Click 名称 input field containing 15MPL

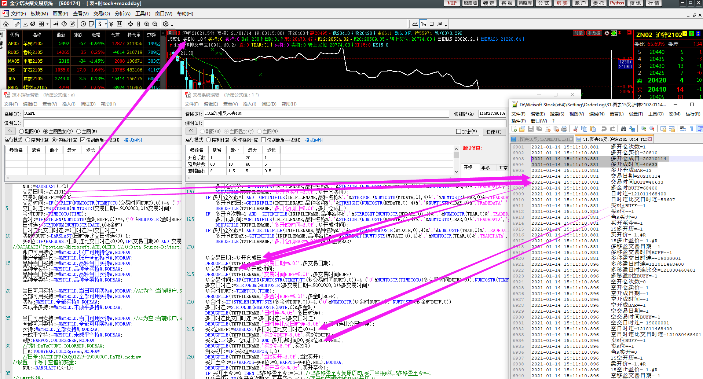point(102,114)
